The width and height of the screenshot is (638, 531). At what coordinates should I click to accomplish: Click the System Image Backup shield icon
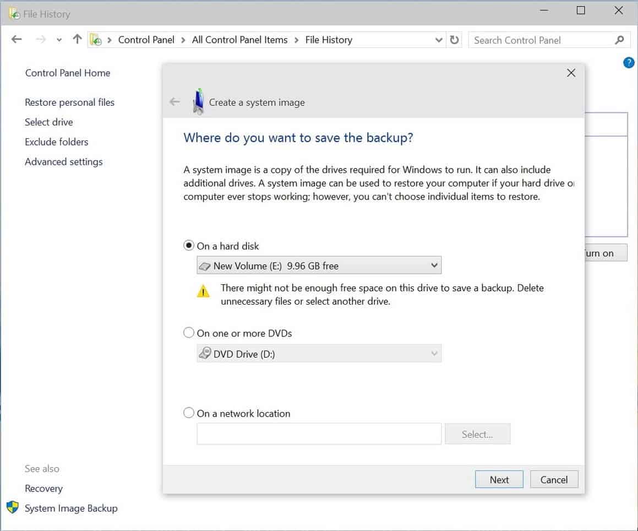click(12, 508)
